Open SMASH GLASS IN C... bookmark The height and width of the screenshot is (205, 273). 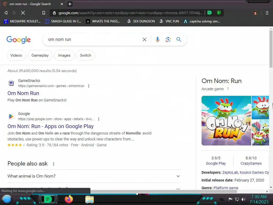63,21
